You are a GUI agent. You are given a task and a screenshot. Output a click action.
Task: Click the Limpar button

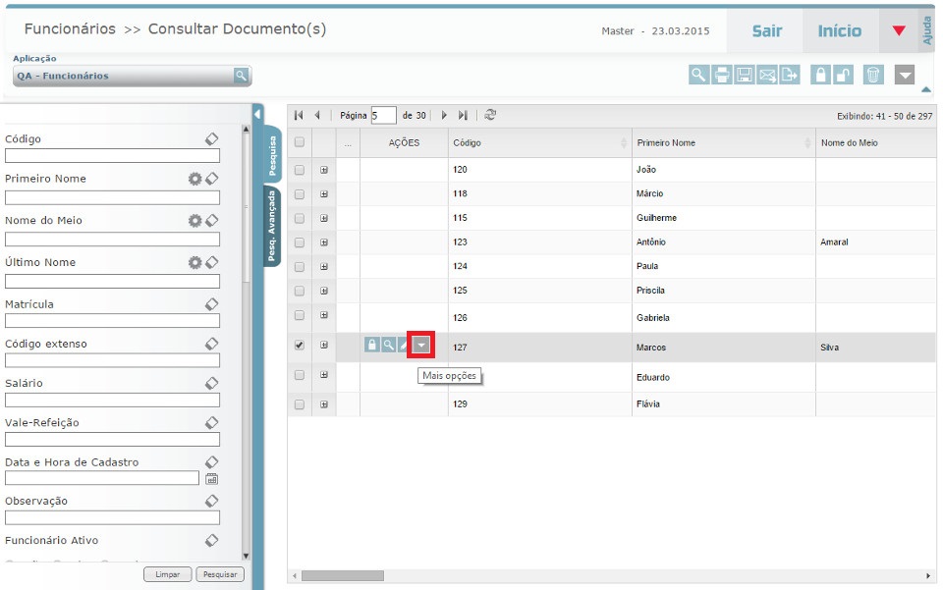[168, 574]
